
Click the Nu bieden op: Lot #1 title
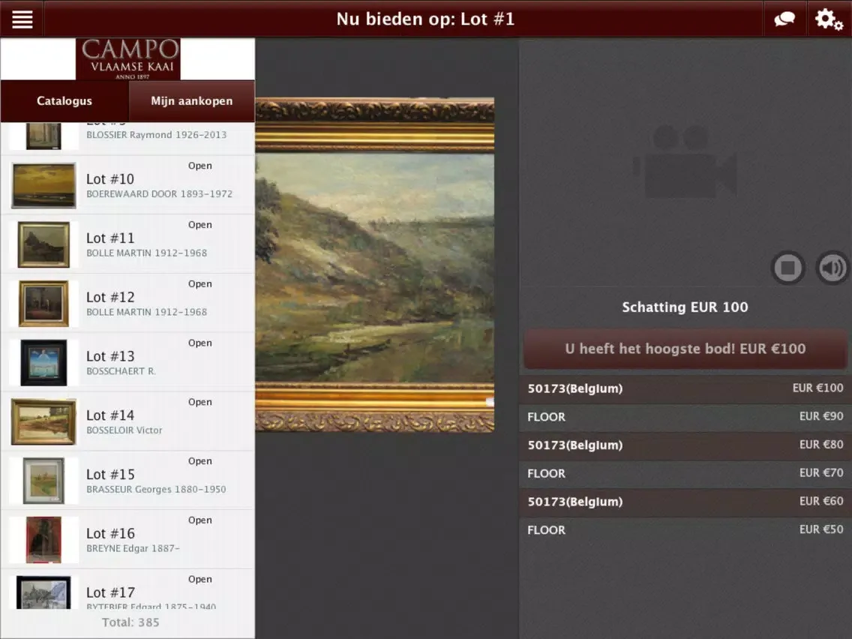coord(425,19)
